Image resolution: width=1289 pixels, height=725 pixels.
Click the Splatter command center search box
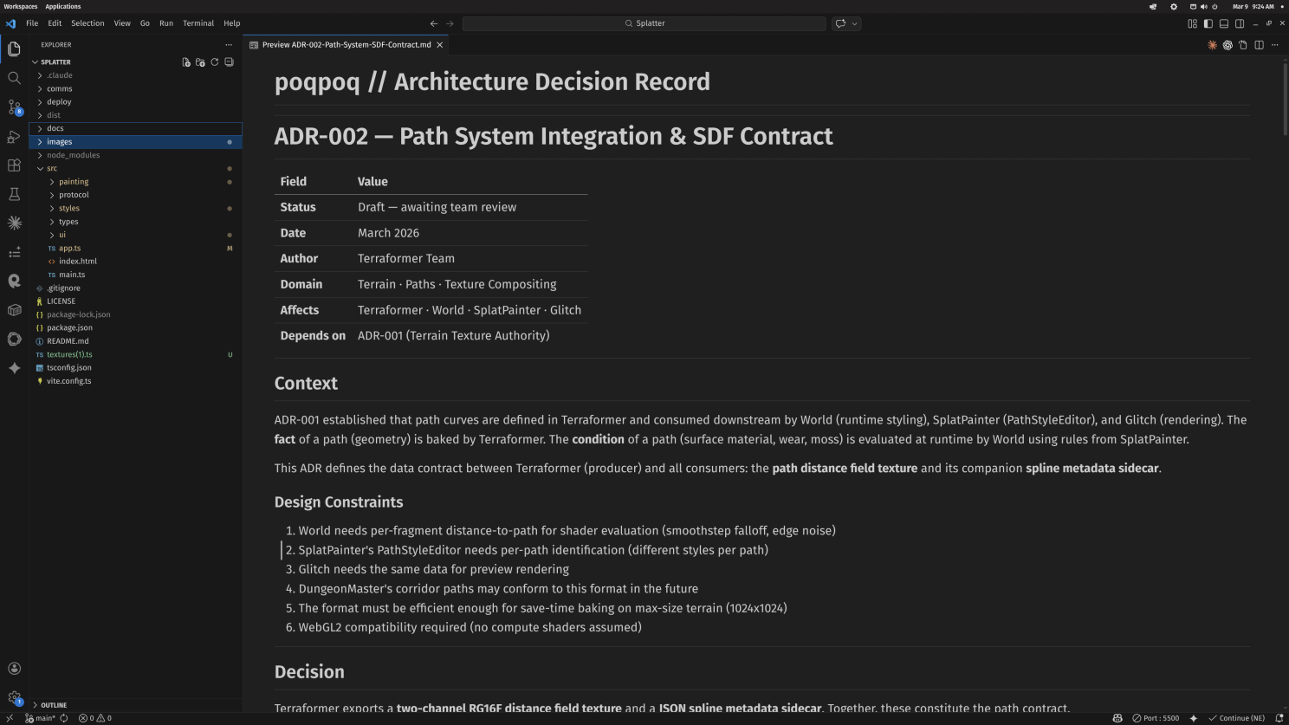pyautogui.click(x=644, y=23)
